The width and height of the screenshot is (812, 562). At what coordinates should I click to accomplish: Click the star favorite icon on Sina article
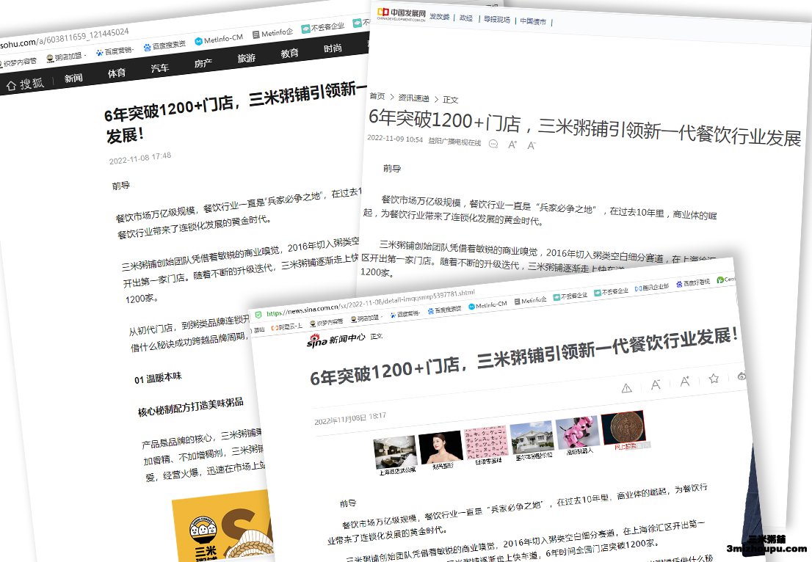click(714, 379)
